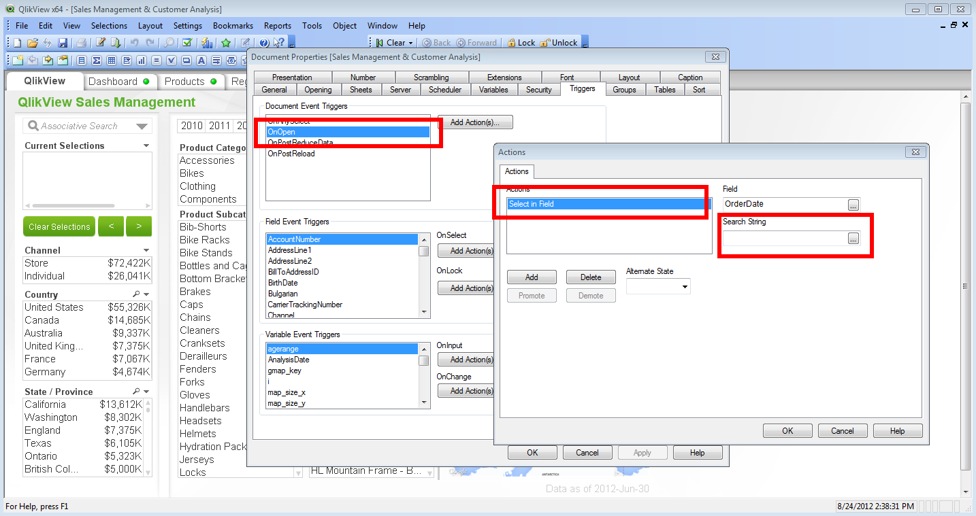Click Cancel in the Actions dialog
Image resolution: width=976 pixels, height=516 pixels.
point(842,431)
